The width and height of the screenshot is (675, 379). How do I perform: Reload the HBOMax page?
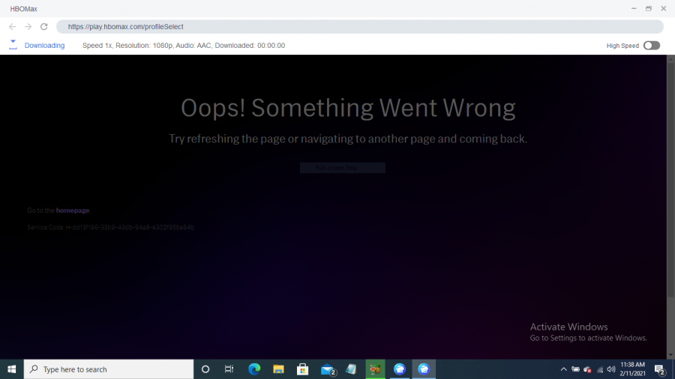click(44, 27)
